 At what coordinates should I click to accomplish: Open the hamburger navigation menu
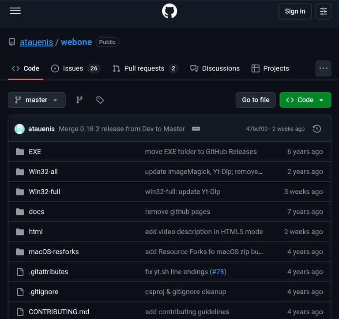pos(15,11)
